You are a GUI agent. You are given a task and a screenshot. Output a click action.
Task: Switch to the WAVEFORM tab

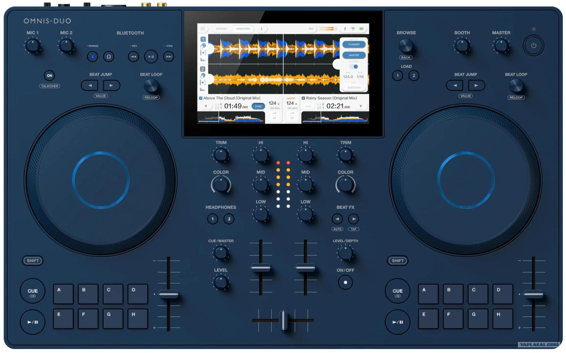243,29
